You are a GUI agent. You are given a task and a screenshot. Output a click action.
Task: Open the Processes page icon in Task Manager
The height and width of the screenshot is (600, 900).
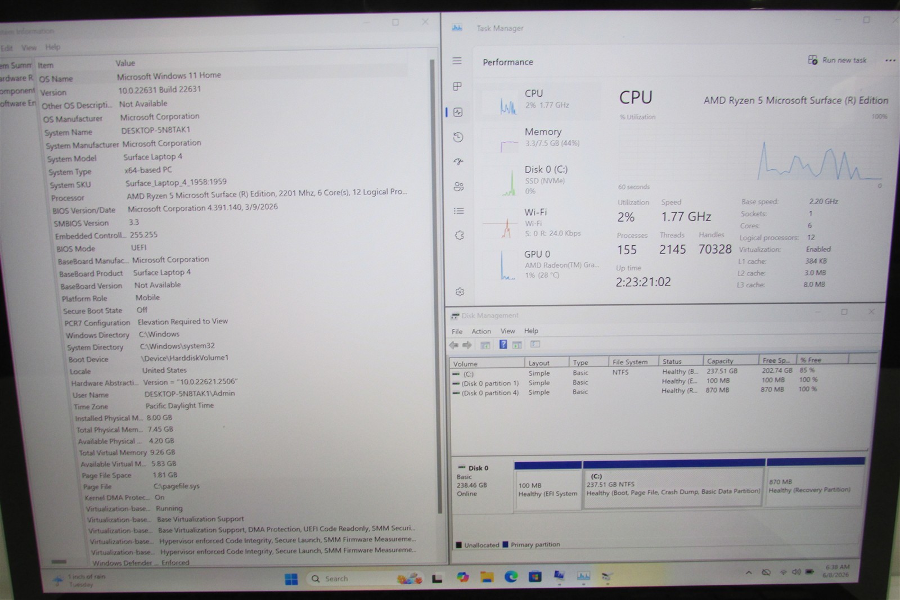(457, 87)
